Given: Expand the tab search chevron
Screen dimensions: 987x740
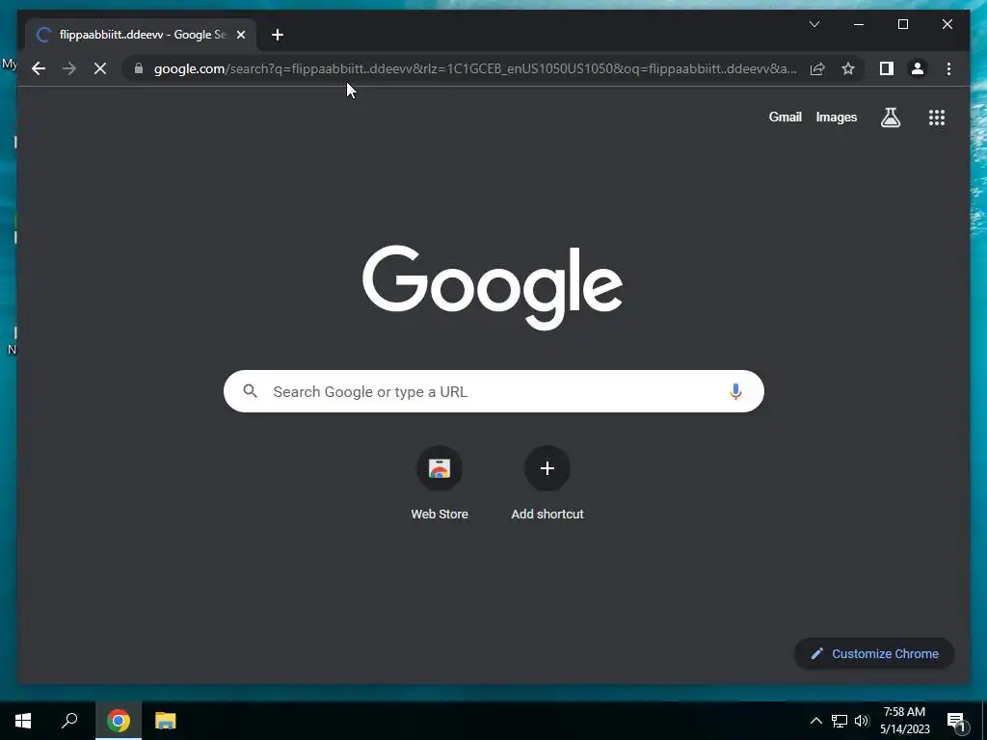Looking at the screenshot, I should (814, 24).
